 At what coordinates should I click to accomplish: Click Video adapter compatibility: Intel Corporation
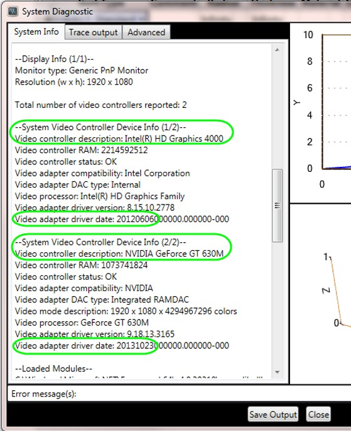[102, 173]
